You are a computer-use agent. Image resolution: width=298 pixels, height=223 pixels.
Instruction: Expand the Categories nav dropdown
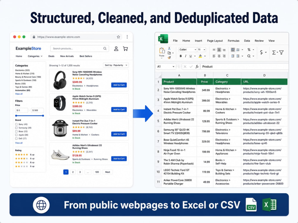coord(35,56)
